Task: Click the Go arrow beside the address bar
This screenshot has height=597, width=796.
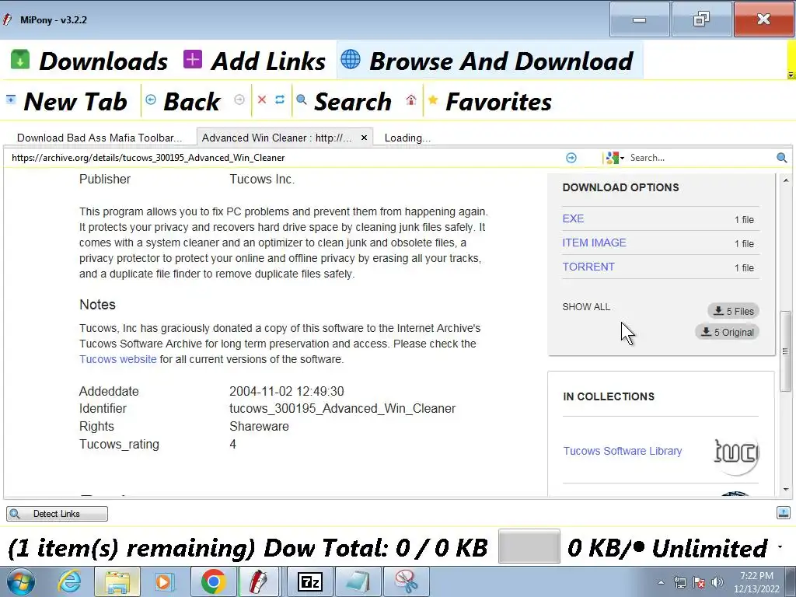Action: [x=571, y=158]
